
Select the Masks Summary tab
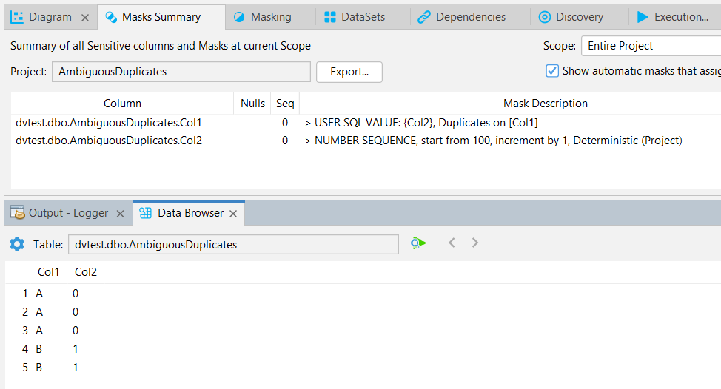tap(161, 17)
